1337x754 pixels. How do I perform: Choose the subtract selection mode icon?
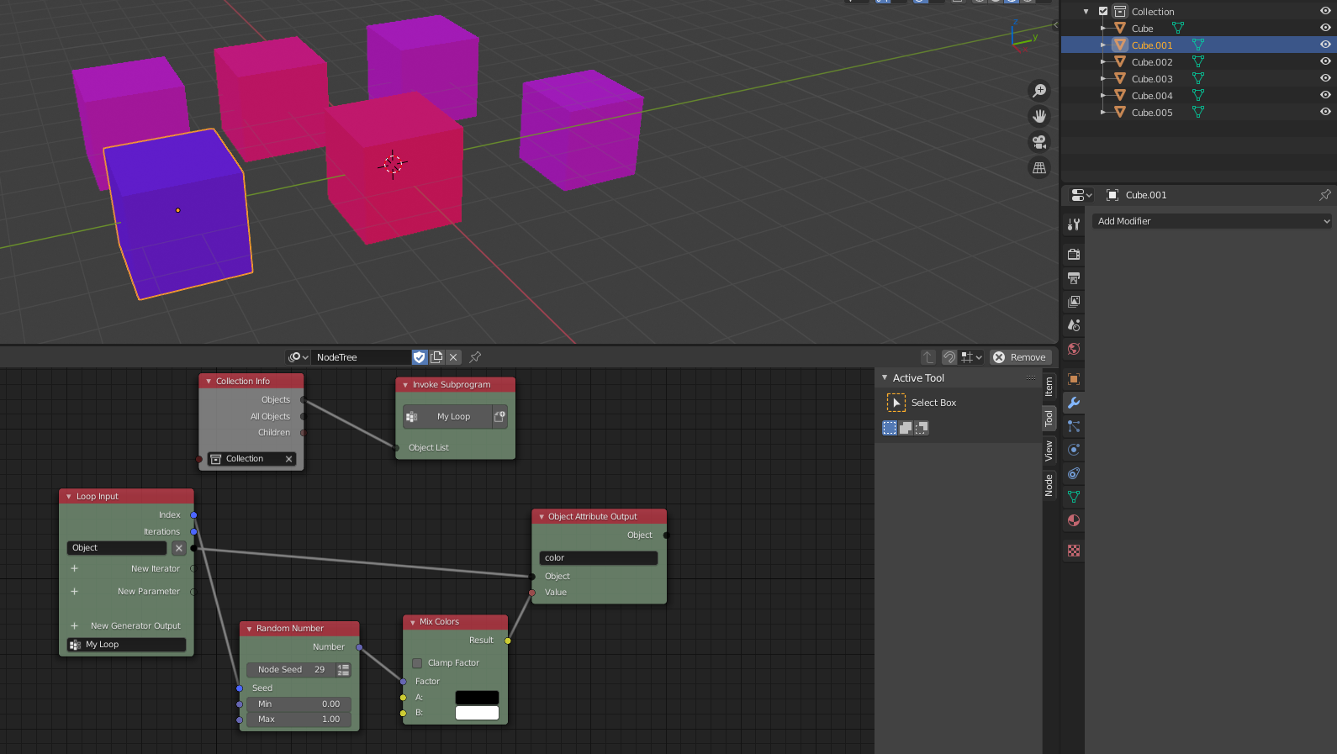click(x=922, y=428)
